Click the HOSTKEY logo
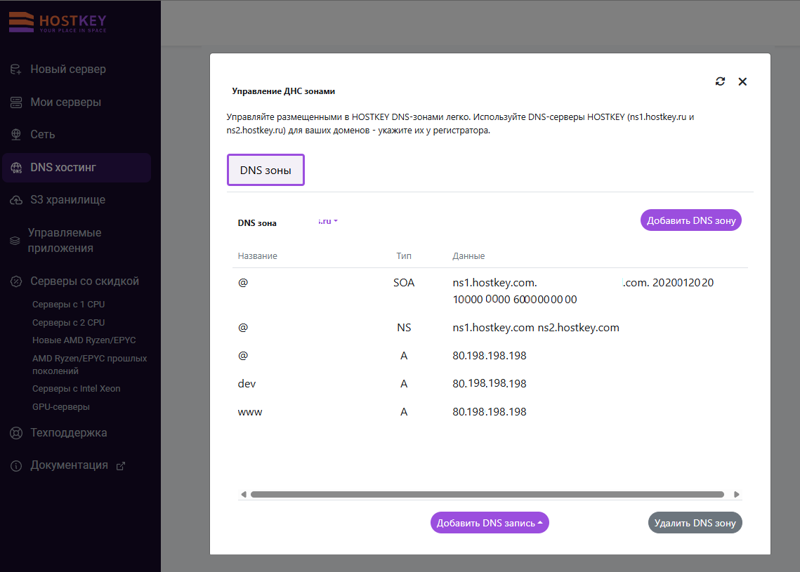Screen dimensions: 800x572 click(x=58, y=23)
